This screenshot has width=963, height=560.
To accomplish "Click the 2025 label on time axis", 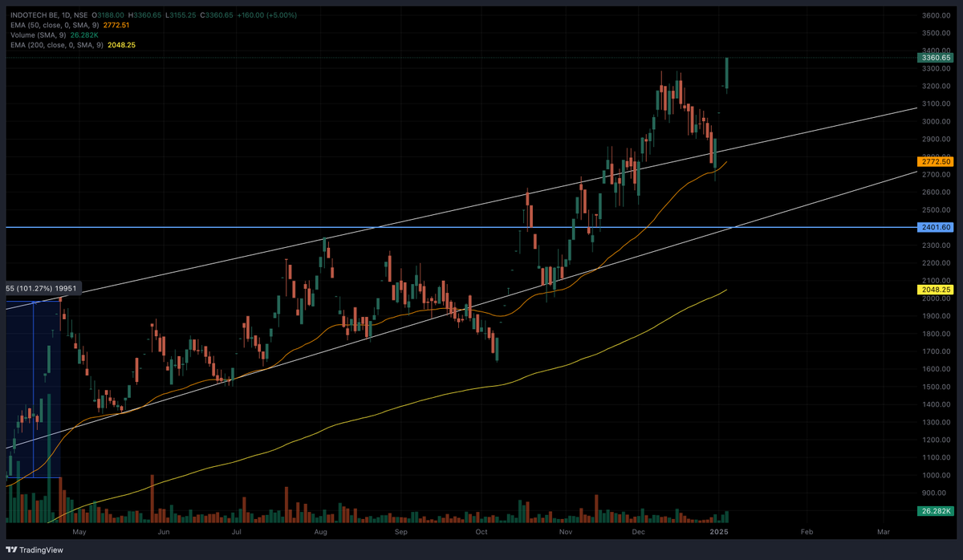I will point(719,532).
